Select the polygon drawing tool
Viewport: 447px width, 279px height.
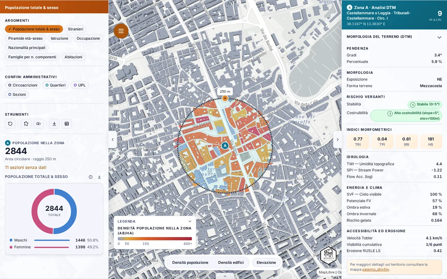[x=26, y=124]
